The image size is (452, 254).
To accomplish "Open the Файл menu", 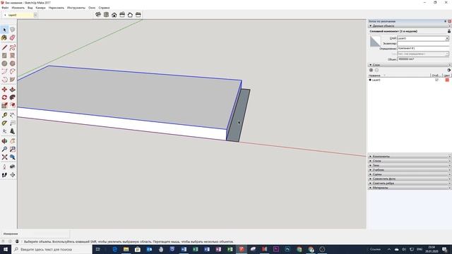I will (5, 8).
